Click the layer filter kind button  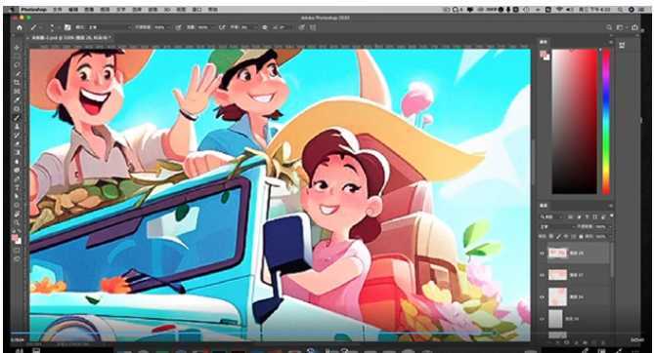(549, 216)
